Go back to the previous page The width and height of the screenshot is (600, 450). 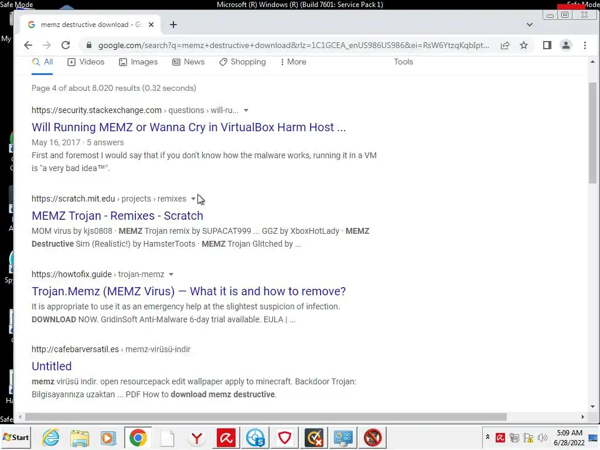coord(28,45)
